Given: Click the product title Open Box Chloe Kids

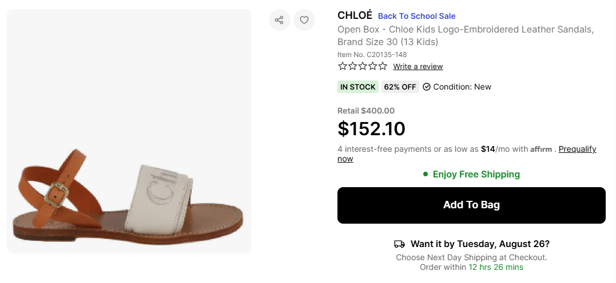Looking at the screenshot, I should pyautogui.click(x=466, y=36).
